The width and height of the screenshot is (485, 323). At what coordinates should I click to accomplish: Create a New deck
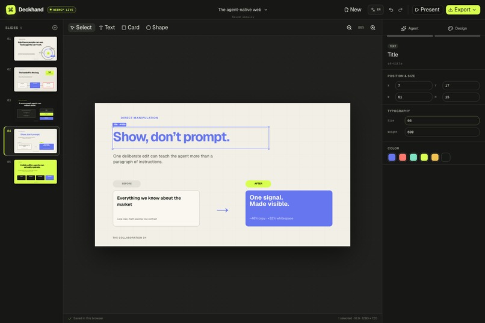(353, 10)
